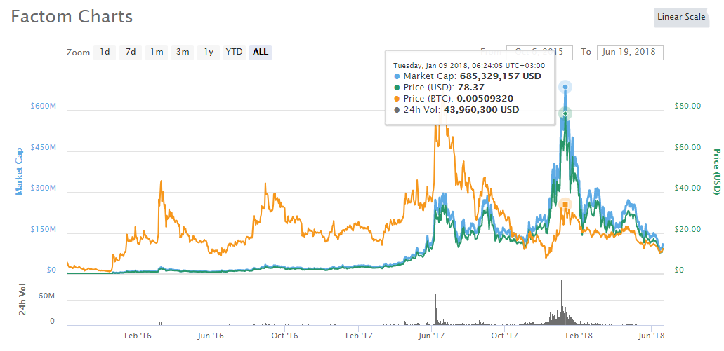Click the Linear Scale button

[681, 17]
